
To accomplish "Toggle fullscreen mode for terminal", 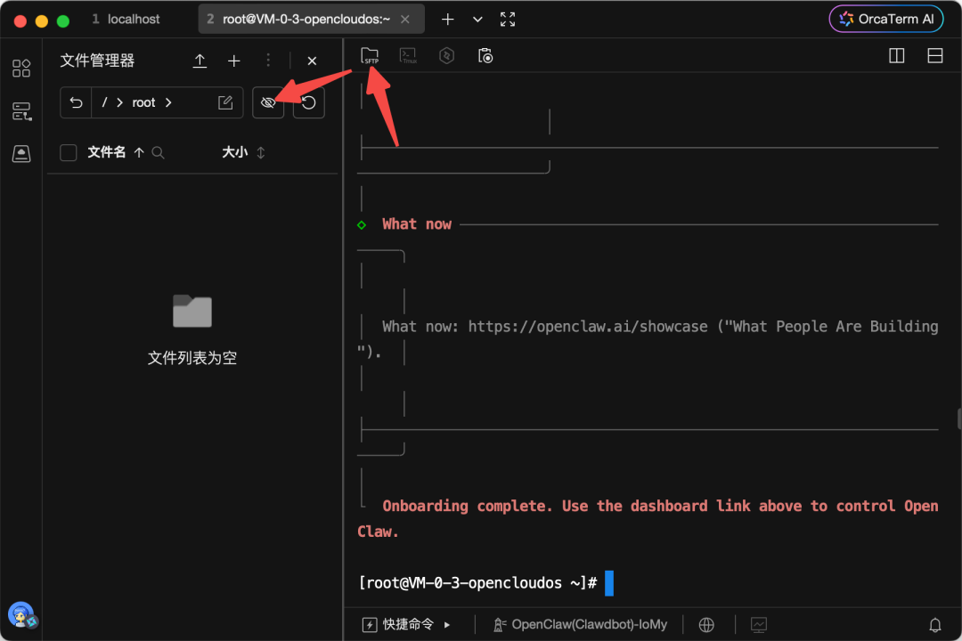I will pos(508,20).
